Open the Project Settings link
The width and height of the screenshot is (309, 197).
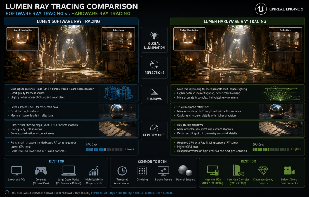pyautogui.click(x=104, y=193)
